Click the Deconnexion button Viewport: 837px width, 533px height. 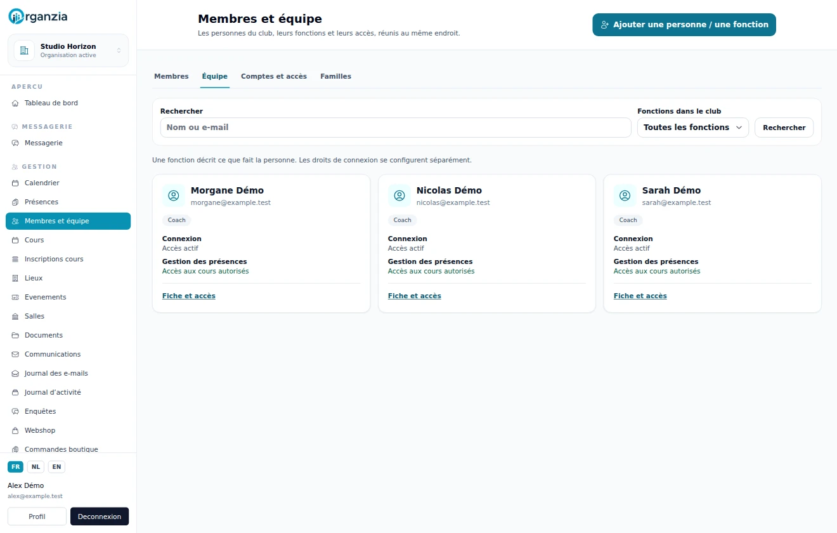coord(100,517)
